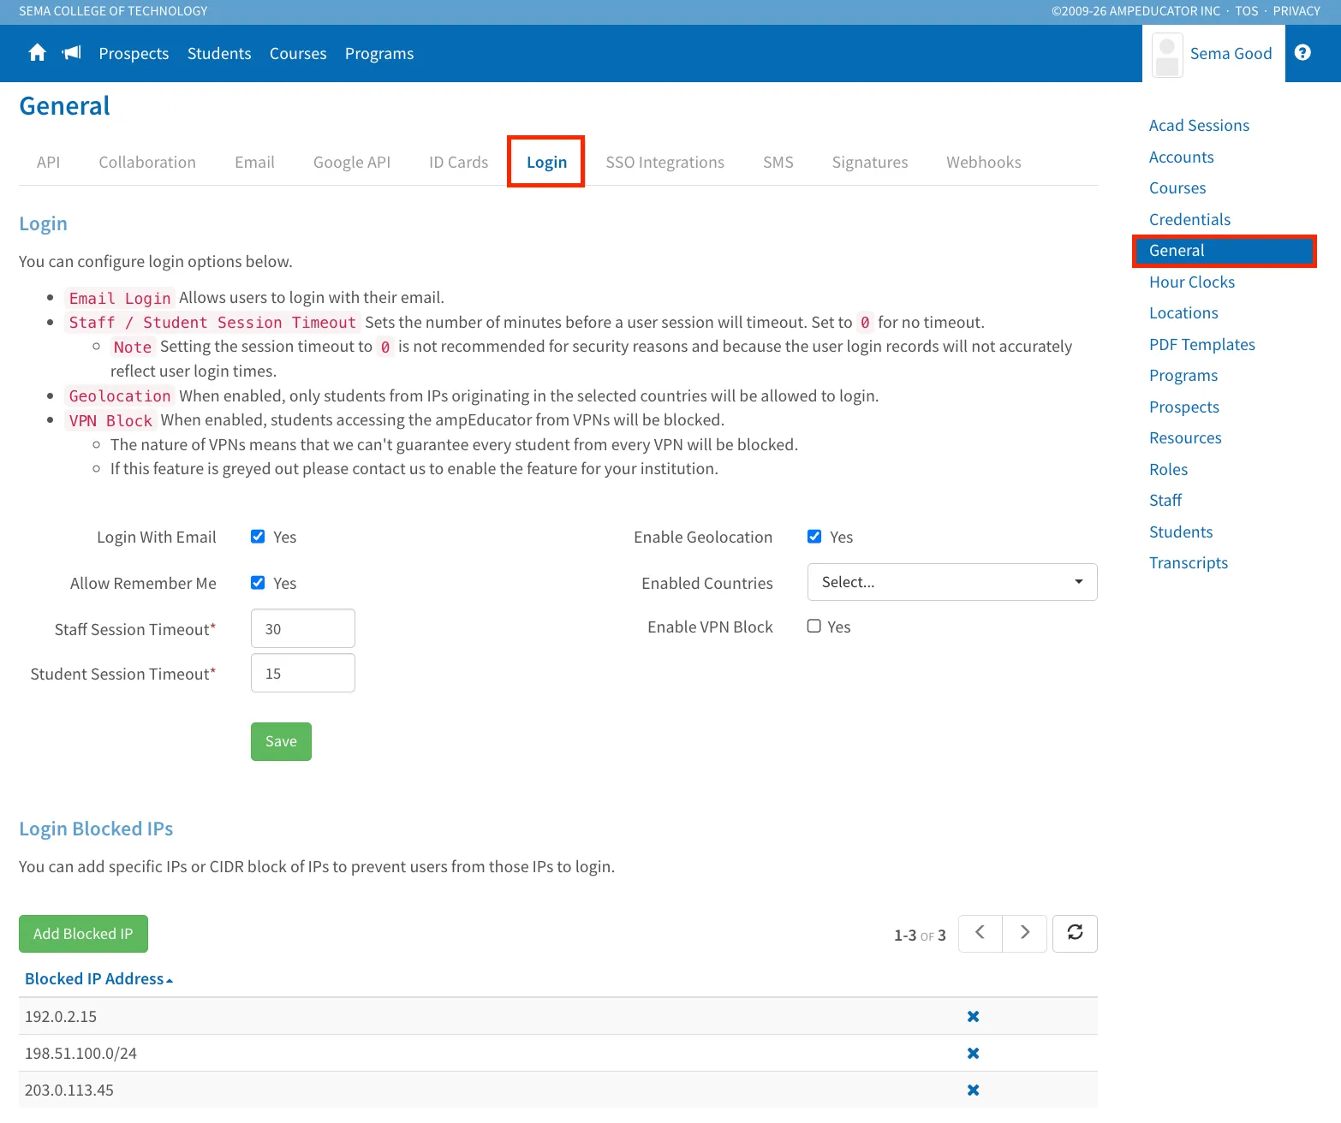
Task: Open the Google API tab
Action: 352,163
